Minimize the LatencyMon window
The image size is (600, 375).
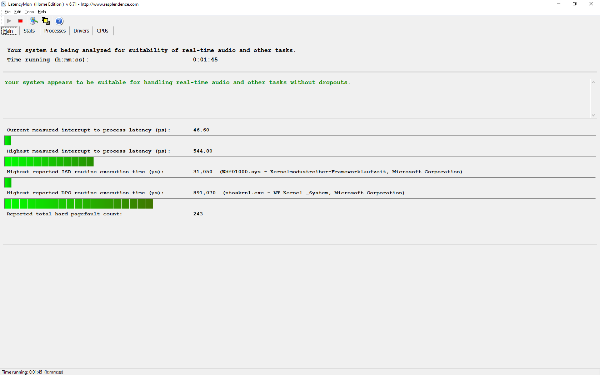point(559,4)
